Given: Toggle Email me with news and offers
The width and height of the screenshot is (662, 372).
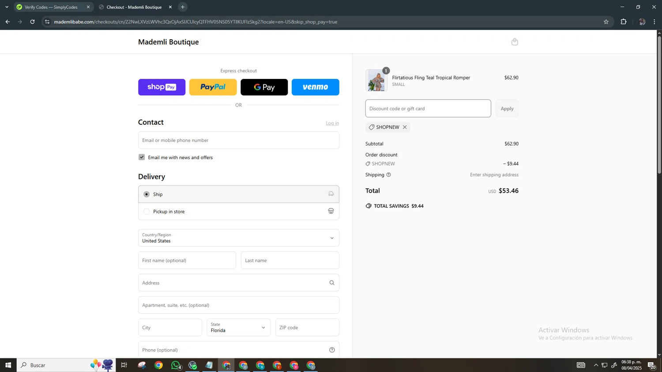Looking at the screenshot, I should point(142,157).
